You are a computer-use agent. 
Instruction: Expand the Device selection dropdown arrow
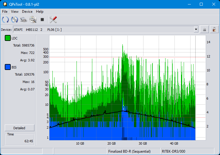click(x=196, y=29)
